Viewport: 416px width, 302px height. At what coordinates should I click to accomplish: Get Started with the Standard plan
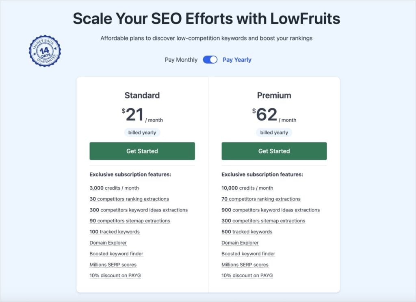tap(142, 151)
